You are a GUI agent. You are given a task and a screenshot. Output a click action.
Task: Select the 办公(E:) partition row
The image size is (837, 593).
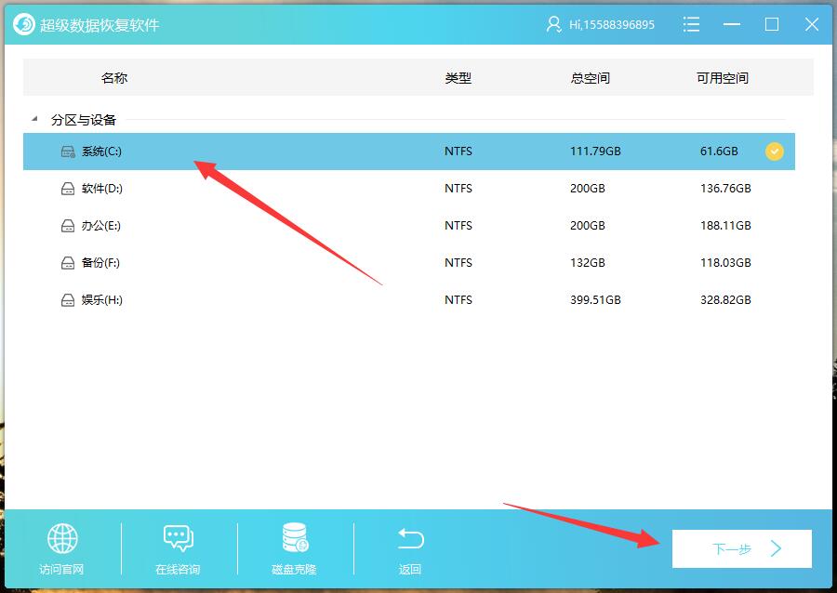click(x=409, y=226)
